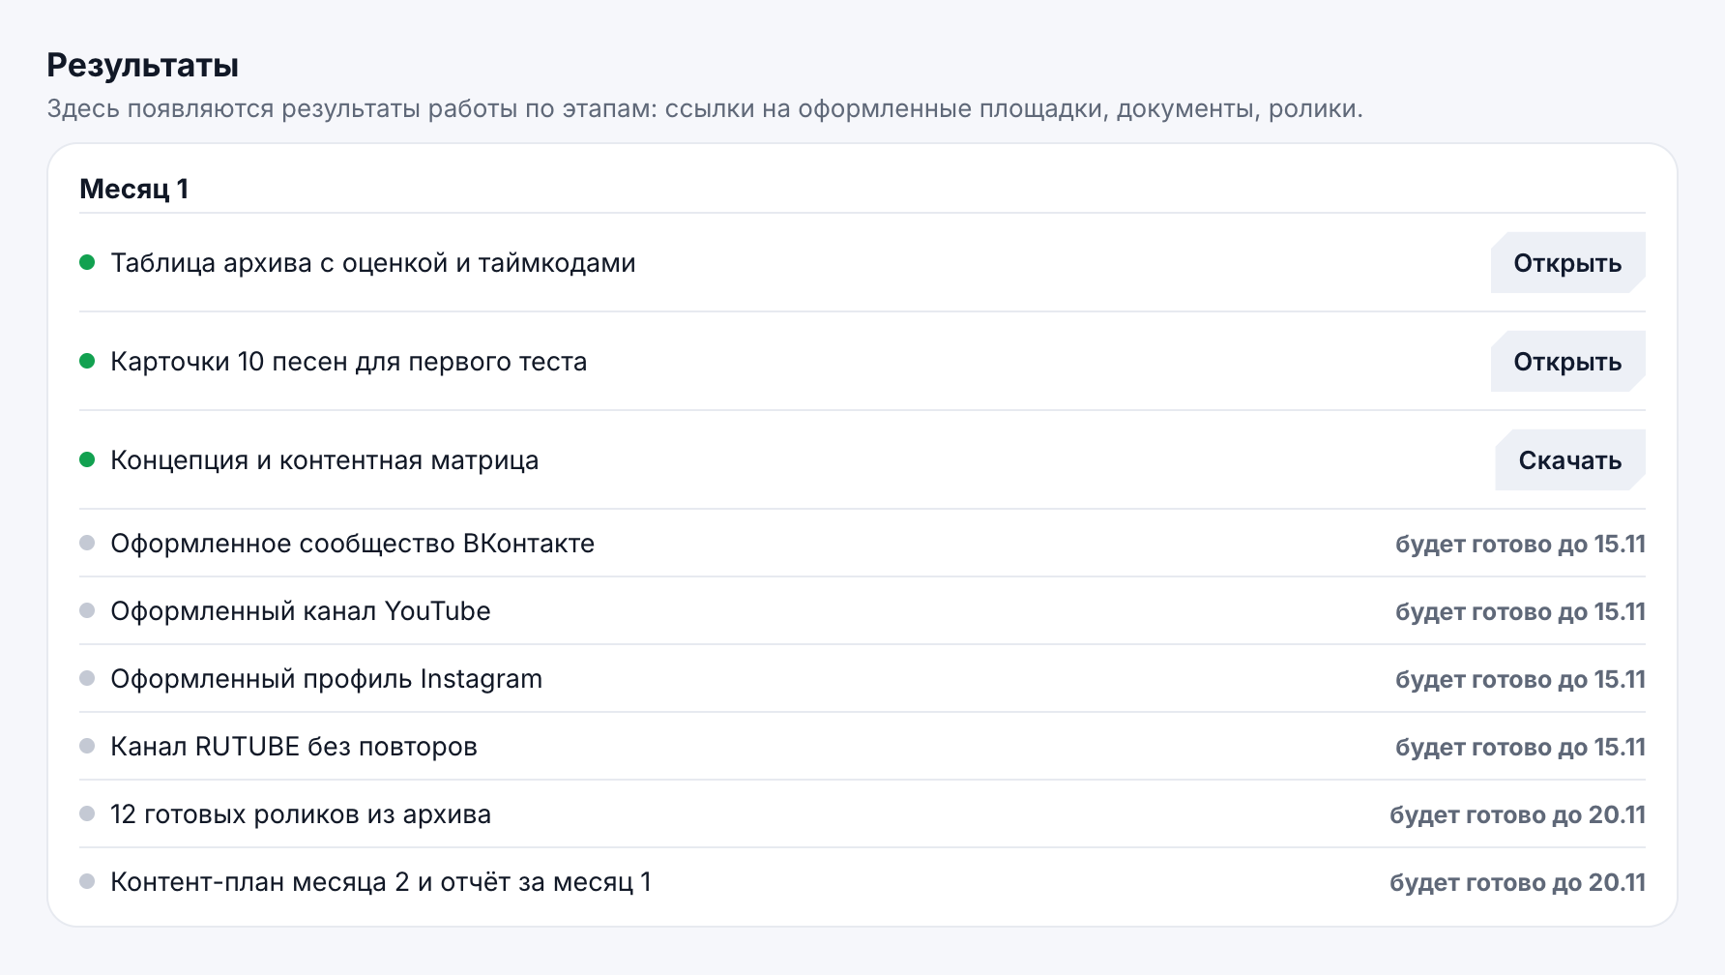Click 'Концепция и контентная матрица' label
The image size is (1725, 975).
point(325,460)
